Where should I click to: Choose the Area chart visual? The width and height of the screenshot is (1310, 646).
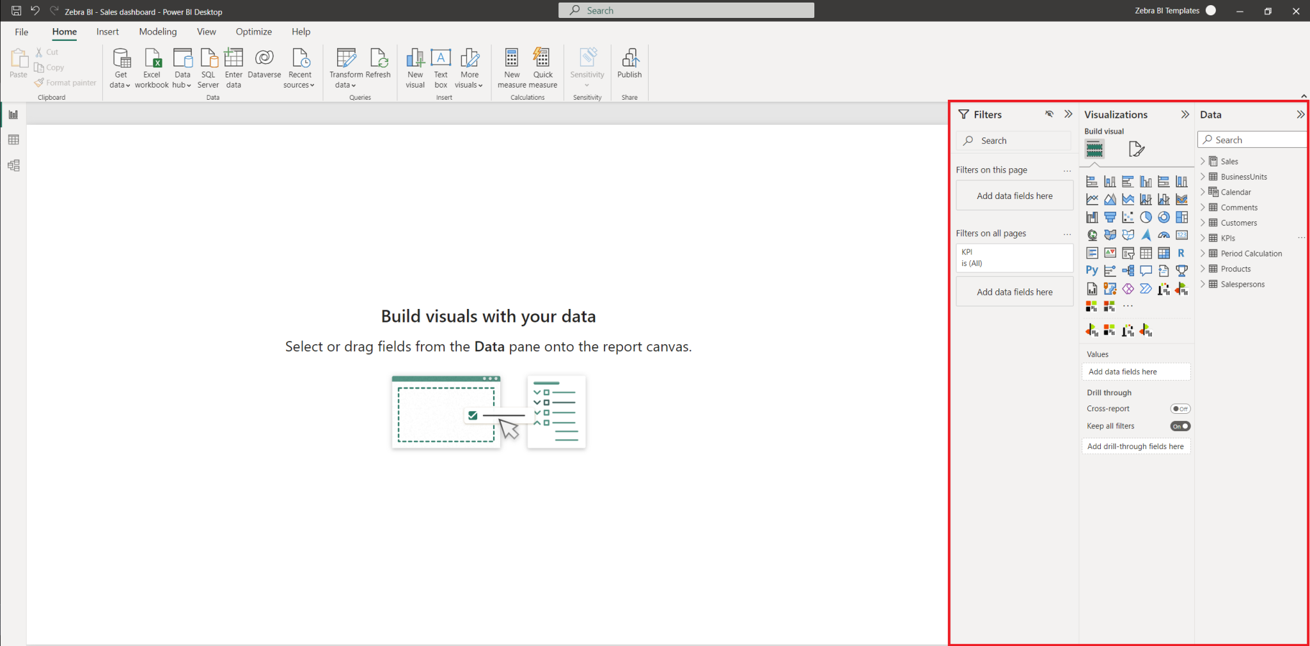[x=1110, y=200]
